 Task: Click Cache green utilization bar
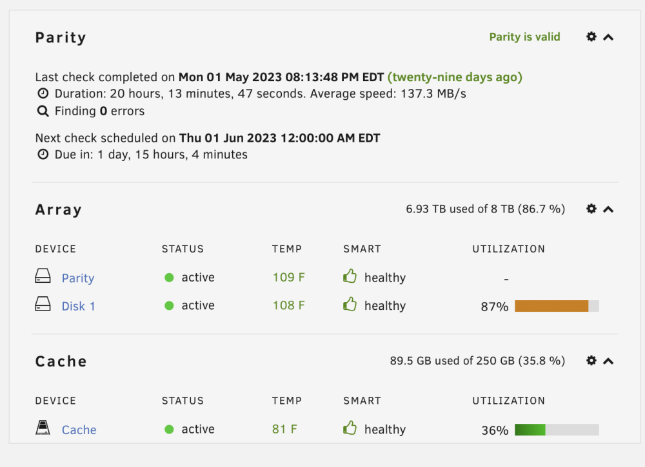[x=557, y=430]
